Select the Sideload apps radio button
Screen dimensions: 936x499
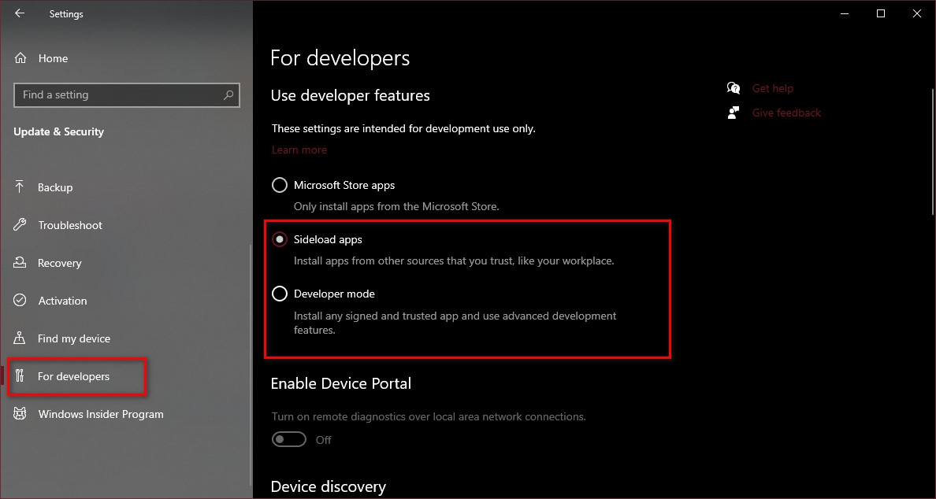(280, 239)
